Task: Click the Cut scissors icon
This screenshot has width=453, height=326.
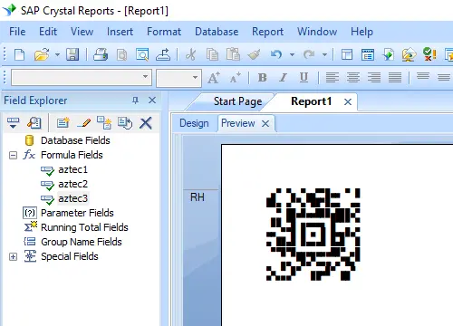Action: 190,55
